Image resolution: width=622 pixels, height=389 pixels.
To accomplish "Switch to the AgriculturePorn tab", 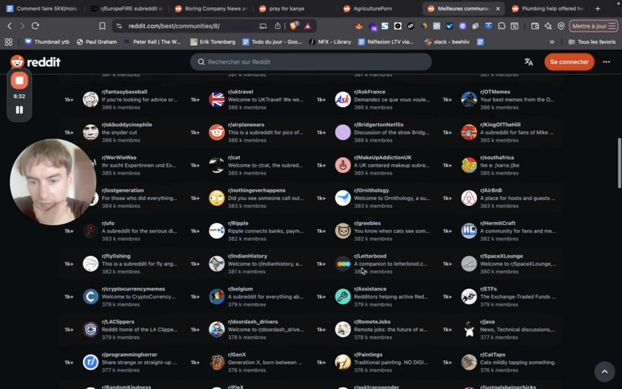I will pos(372,9).
